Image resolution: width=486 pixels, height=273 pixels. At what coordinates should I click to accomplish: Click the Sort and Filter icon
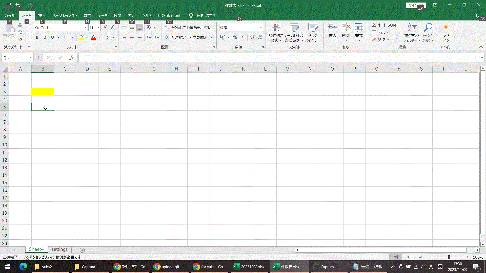[x=412, y=28]
